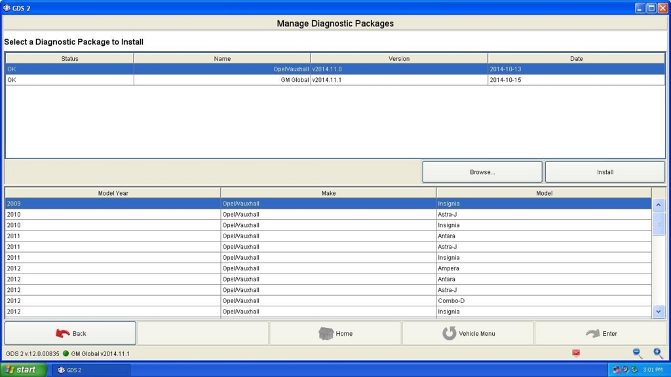Click GM Global v2014.11.1 status text
This screenshot has height=377, width=671.
tap(100, 353)
